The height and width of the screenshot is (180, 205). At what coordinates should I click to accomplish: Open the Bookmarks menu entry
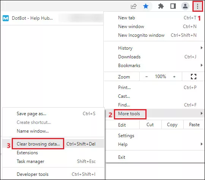coord(154,66)
